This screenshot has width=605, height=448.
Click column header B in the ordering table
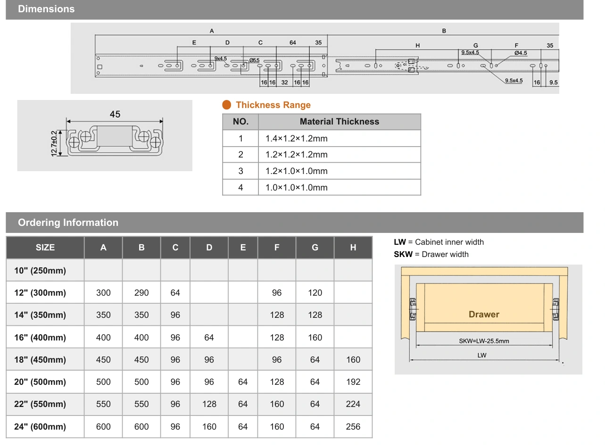[141, 248]
